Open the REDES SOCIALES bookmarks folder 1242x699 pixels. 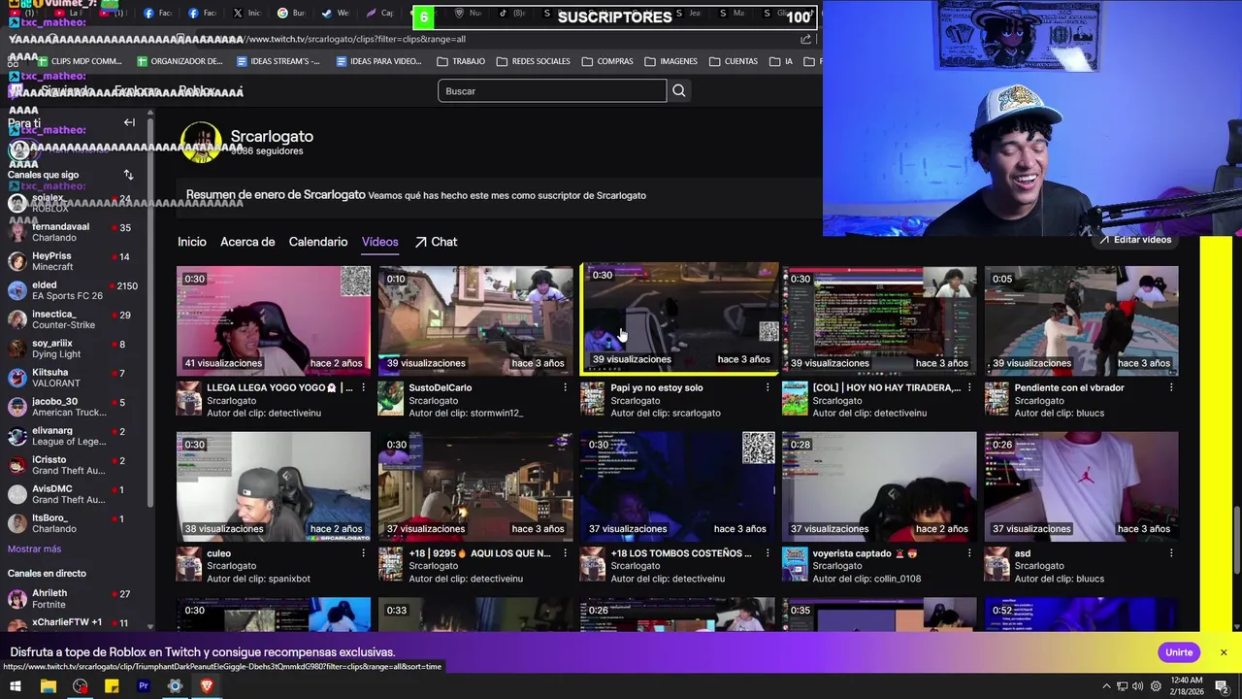[x=533, y=61]
